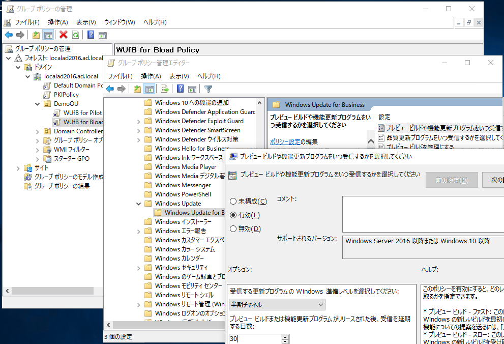Click action pane icon in Group Policy Management toolbar
Viewport: 504px width, 344px height.
pos(103,35)
